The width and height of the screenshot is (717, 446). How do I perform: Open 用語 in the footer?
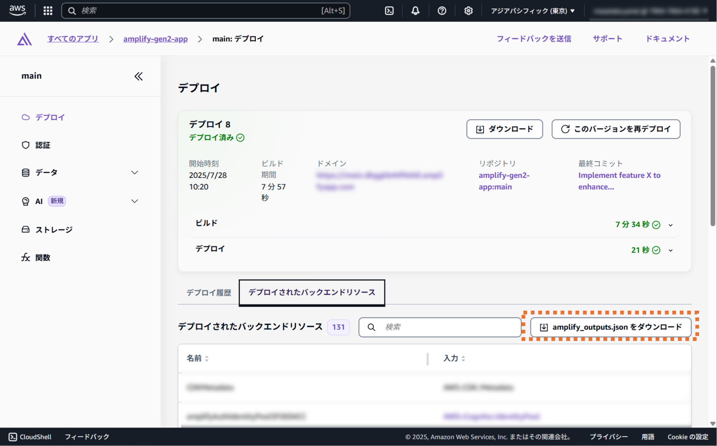pyautogui.click(x=648, y=437)
